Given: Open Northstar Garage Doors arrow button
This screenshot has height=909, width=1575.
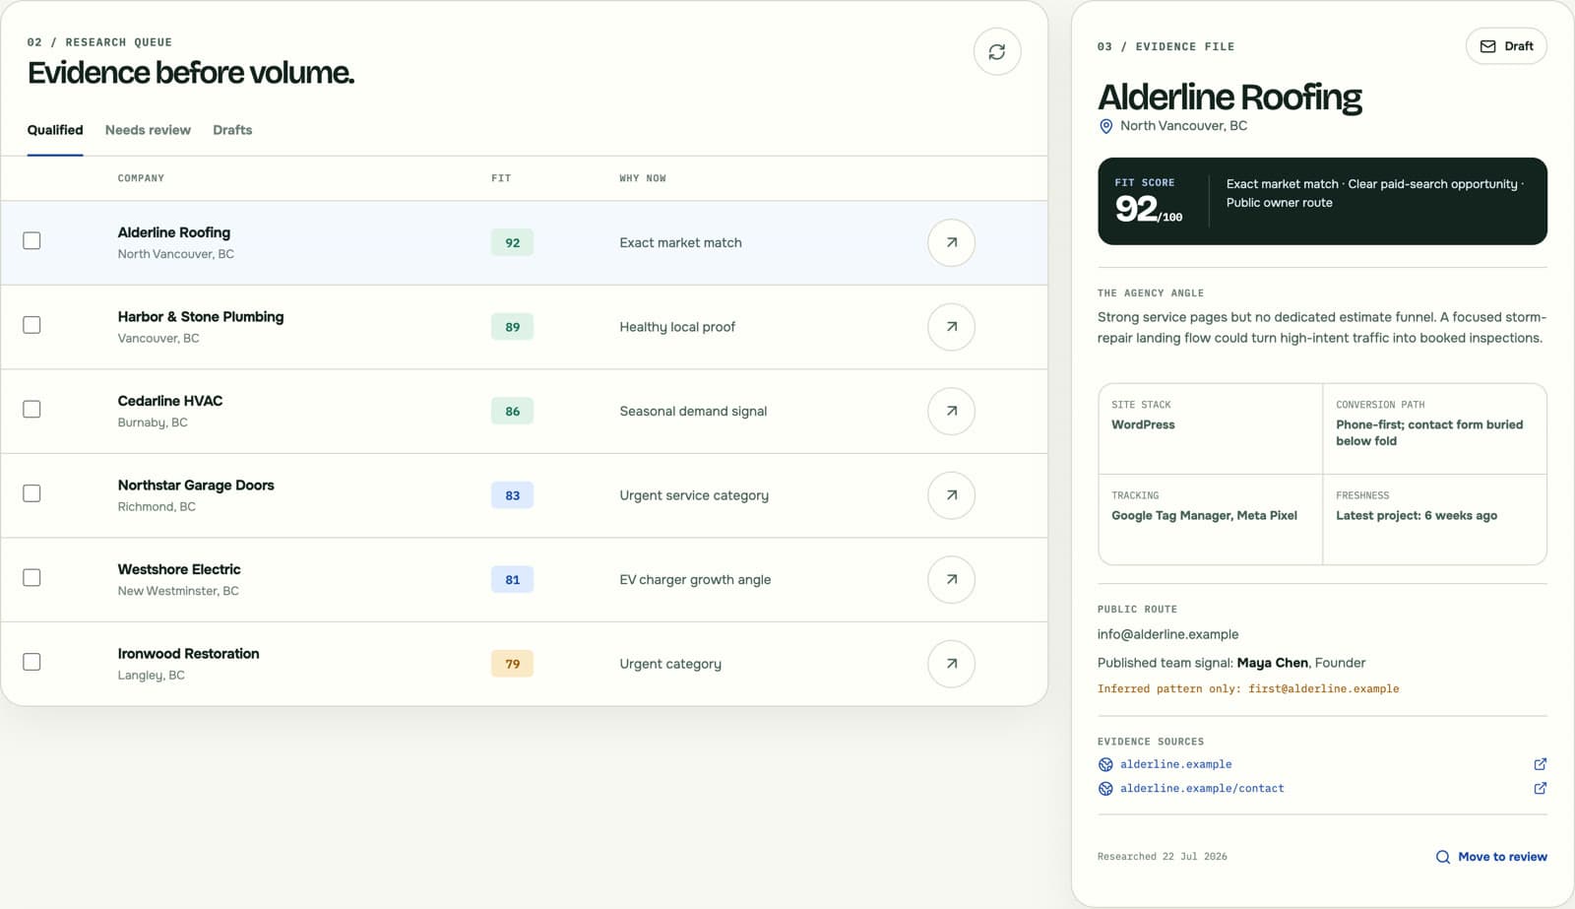Looking at the screenshot, I should (951, 495).
